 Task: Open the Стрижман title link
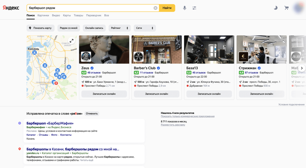coord(248,68)
